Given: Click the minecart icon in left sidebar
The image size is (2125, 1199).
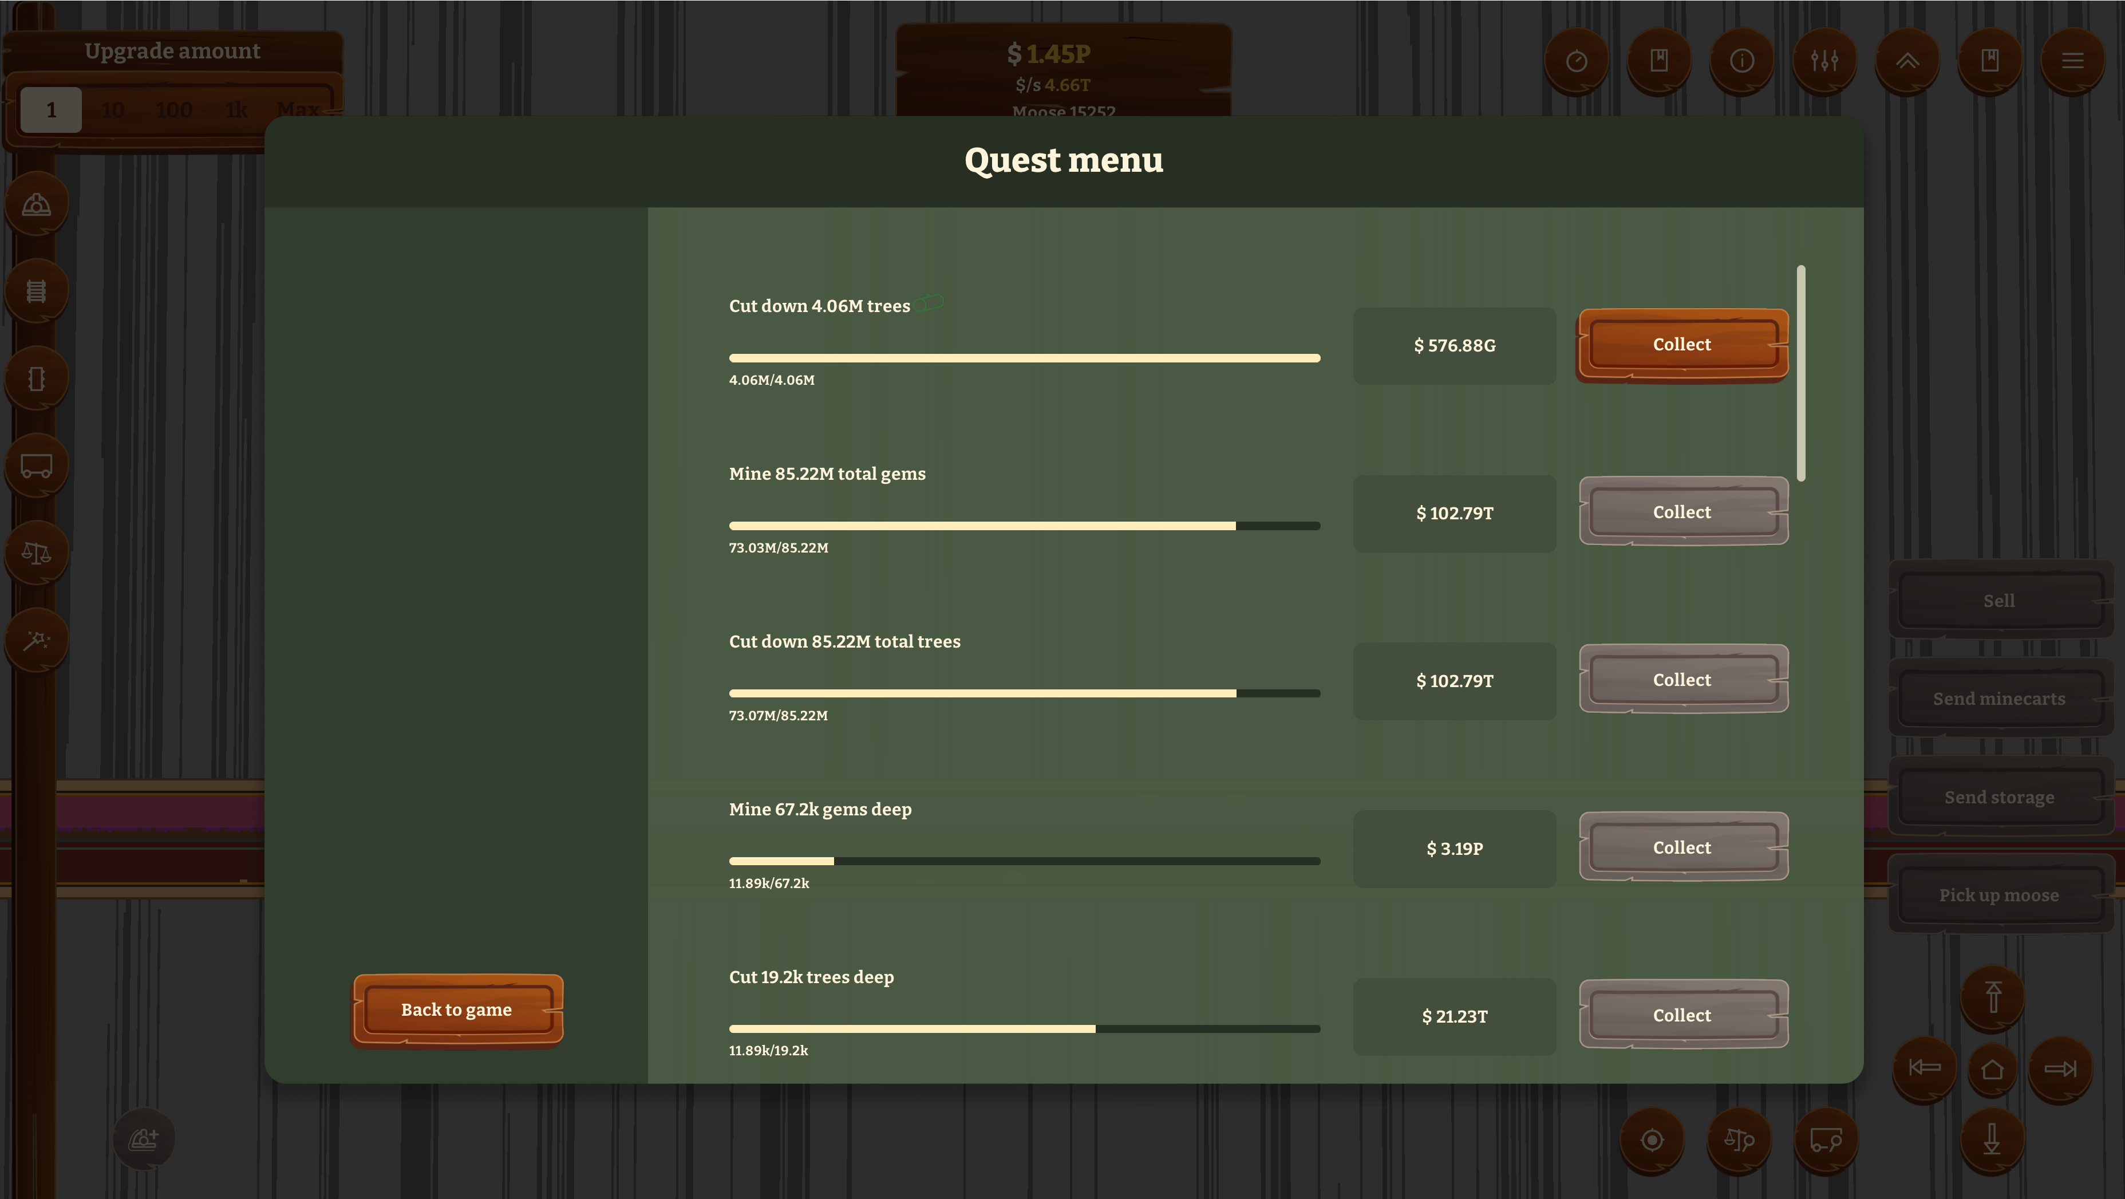Looking at the screenshot, I should [x=36, y=466].
